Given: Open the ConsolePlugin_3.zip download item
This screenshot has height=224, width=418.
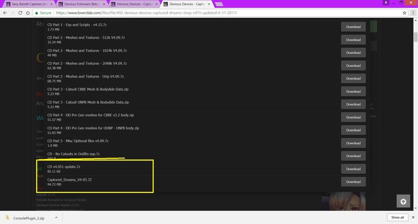Looking at the screenshot, I should click(x=29, y=218).
